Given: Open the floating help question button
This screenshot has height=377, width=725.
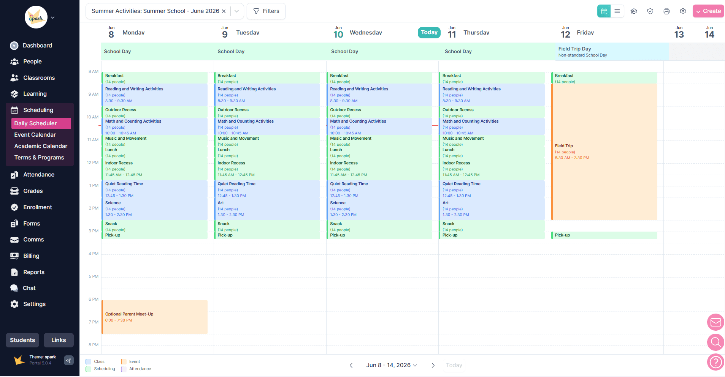Looking at the screenshot, I should pyautogui.click(x=715, y=362).
